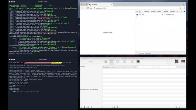Open the DevTools customize menu dots
This screenshot has width=196, height=110.
[x=182, y=12]
